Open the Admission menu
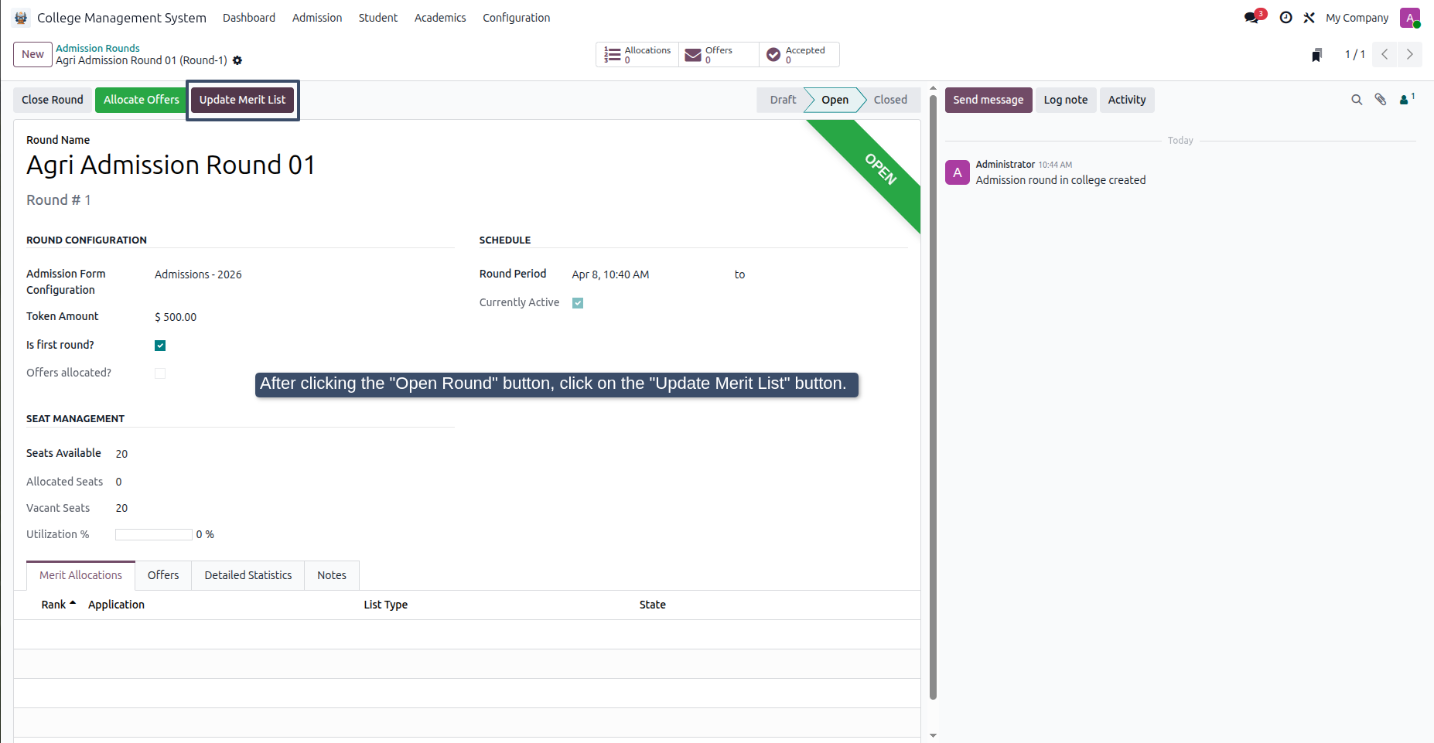The image size is (1434, 743). (317, 18)
